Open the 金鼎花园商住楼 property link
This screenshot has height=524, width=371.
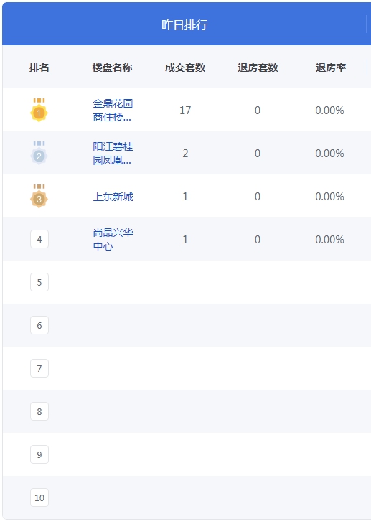click(x=113, y=111)
